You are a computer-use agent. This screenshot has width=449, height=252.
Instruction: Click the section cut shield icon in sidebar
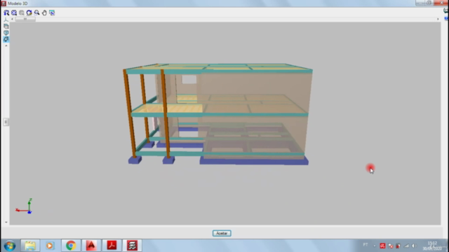coord(6,33)
